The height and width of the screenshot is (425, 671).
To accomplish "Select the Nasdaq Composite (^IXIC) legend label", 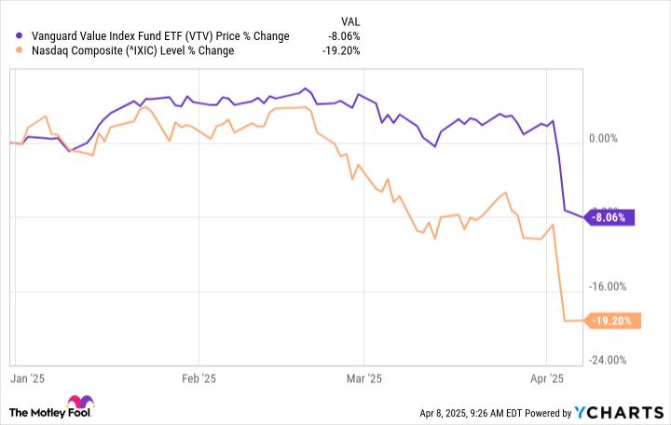I will [x=132, y=50].
